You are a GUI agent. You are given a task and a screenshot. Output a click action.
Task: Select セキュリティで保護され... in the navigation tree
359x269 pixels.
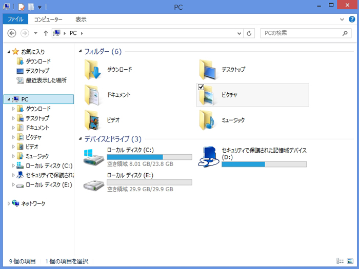[45, 175]
